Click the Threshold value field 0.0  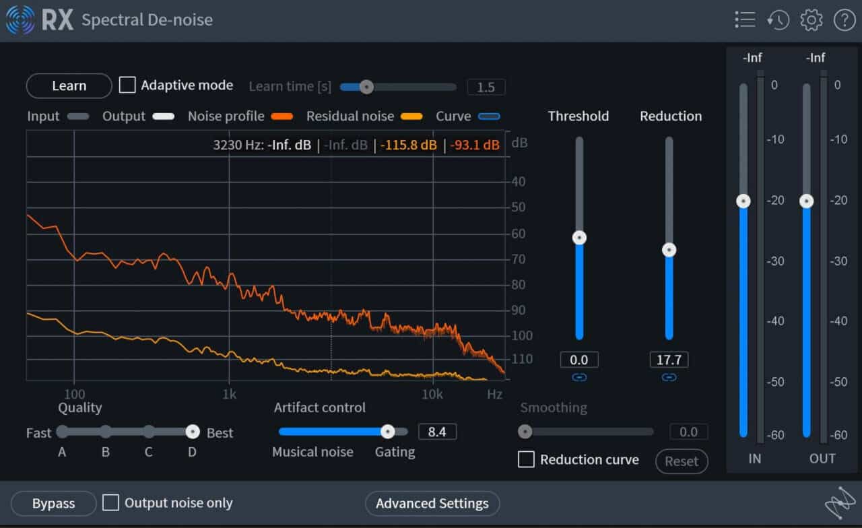(x=579, y=360)
